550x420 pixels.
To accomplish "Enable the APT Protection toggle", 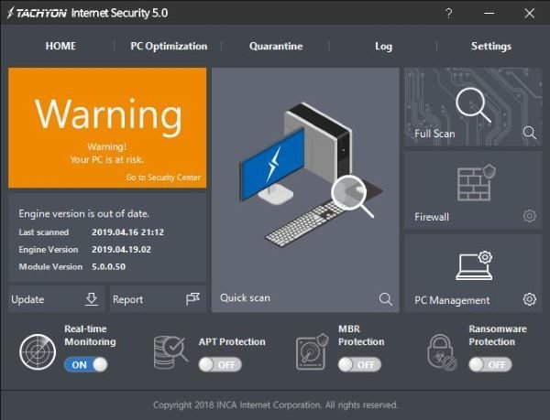I will 220,365.
